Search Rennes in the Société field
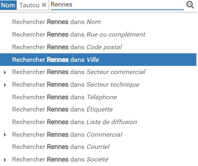This screenshot has height=166, width=198. (98, 159)
